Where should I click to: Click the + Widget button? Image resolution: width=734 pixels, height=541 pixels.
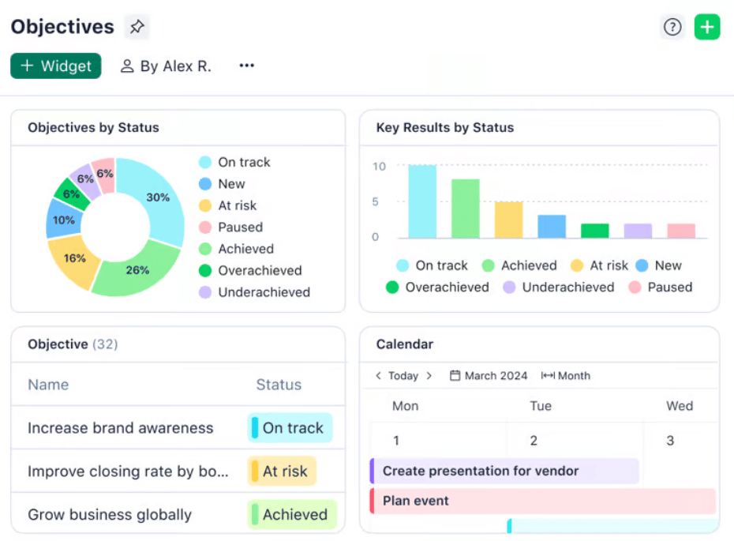56,66
